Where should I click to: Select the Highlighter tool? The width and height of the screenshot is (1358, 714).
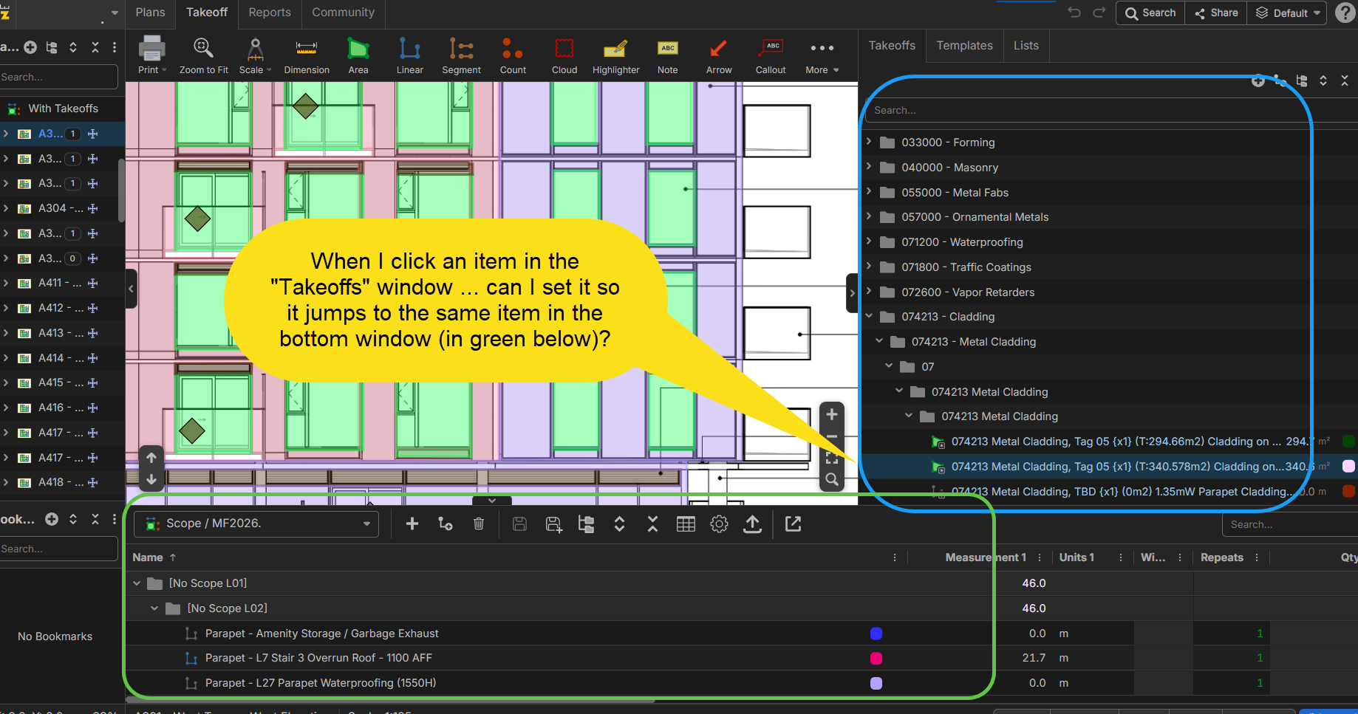[x=615, y=55]
